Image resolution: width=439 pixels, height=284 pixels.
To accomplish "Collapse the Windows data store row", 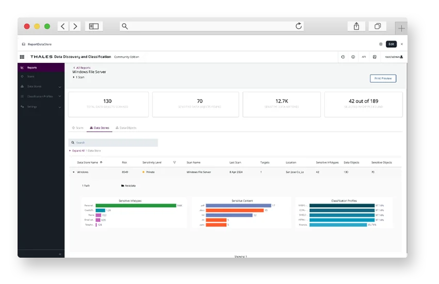I will [x=73, y=172].
